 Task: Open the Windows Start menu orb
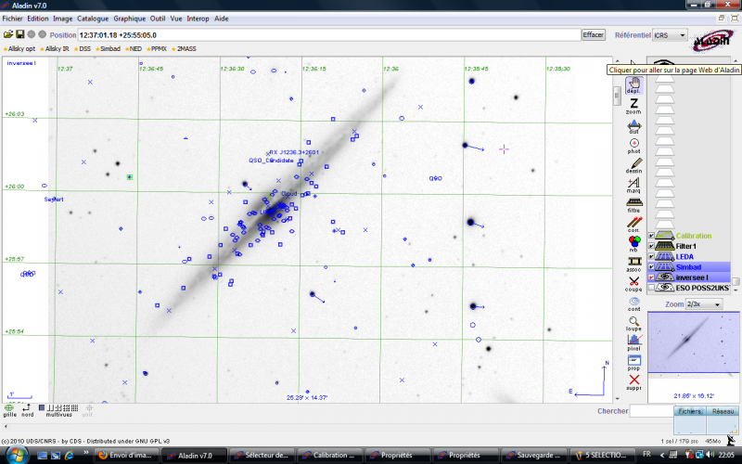click(x=17, y=455)
